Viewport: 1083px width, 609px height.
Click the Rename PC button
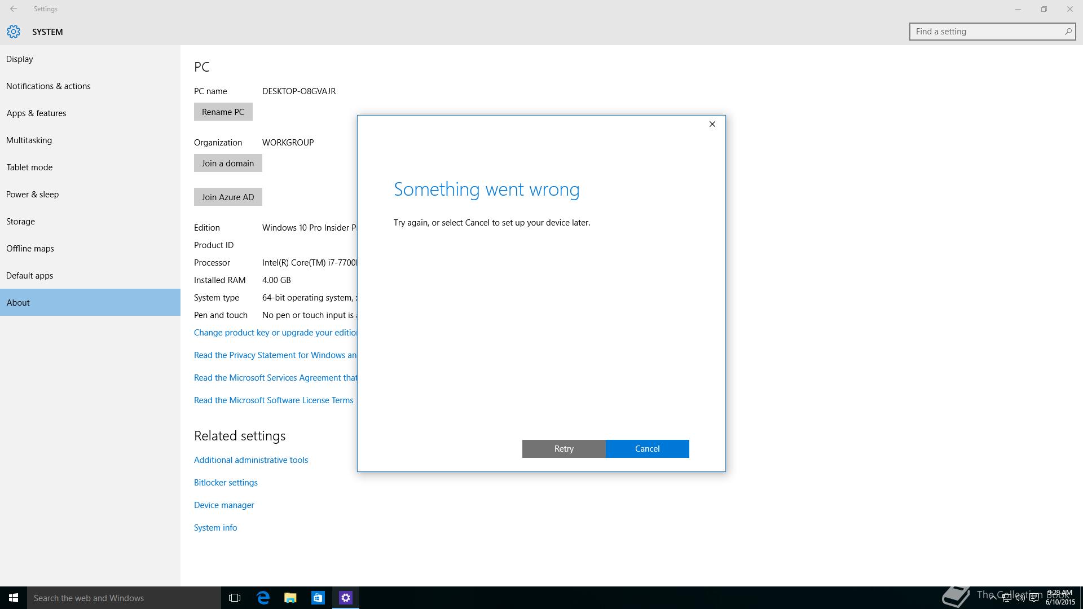coord(223,112)
